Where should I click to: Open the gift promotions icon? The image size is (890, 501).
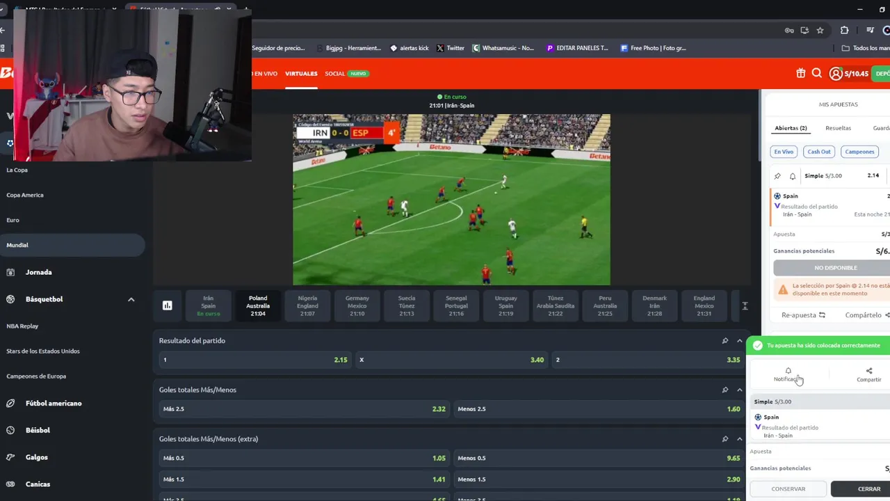tap(800, 73)
